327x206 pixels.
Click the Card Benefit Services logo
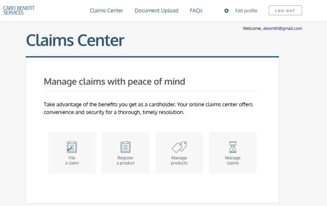[x=19, y=11]
